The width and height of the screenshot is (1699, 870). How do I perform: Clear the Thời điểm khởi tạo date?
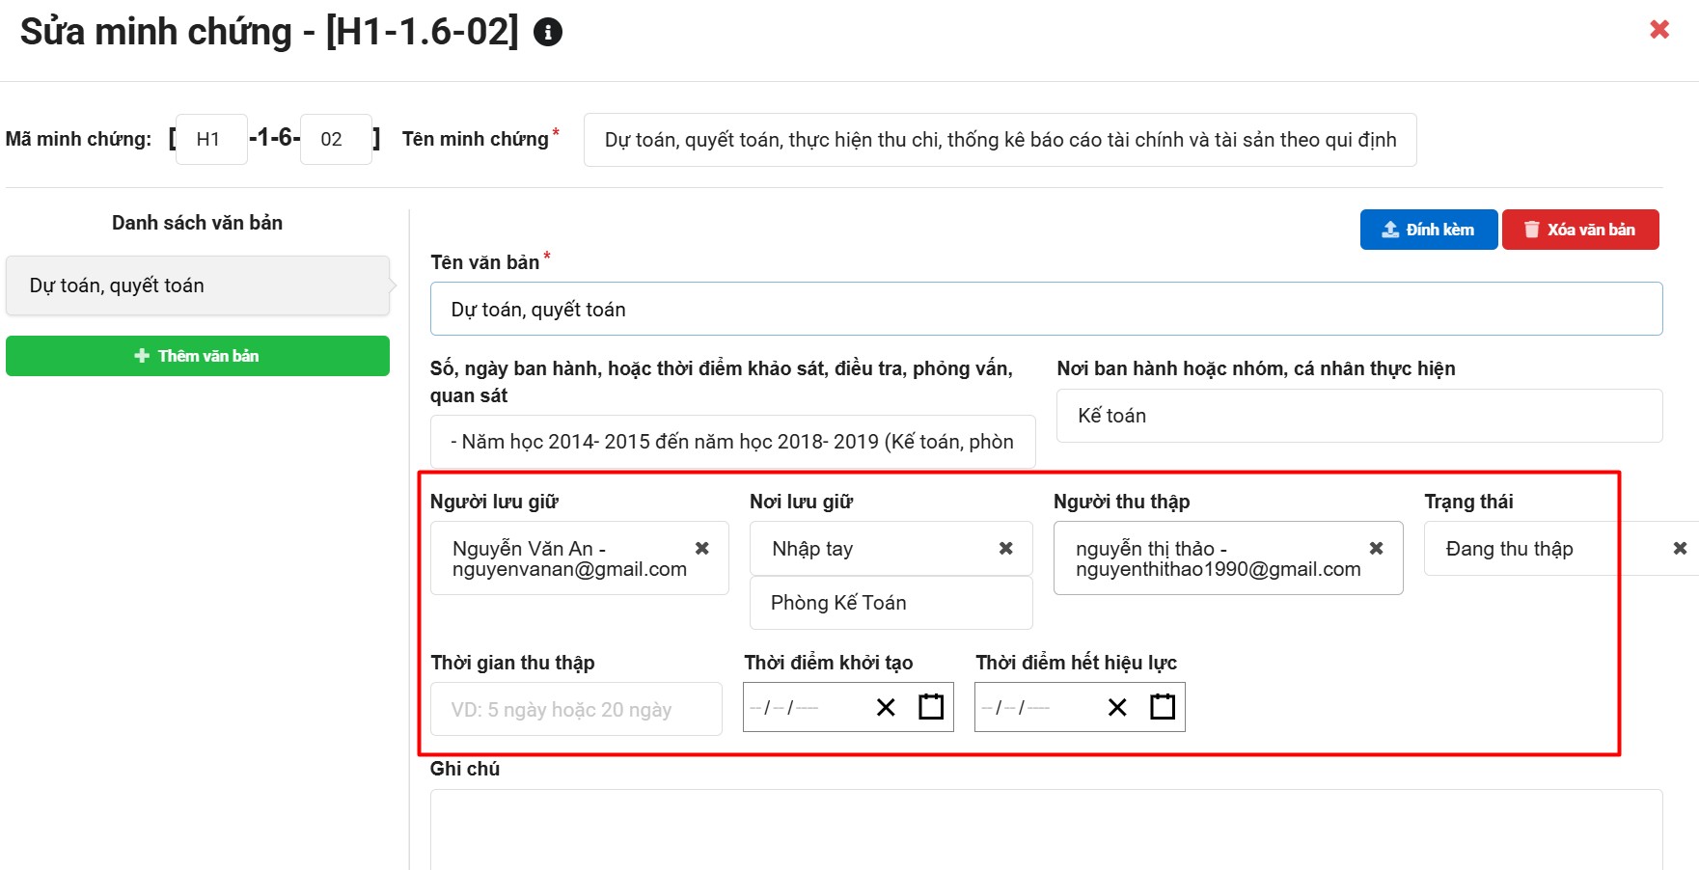click(x=886, y=708)
